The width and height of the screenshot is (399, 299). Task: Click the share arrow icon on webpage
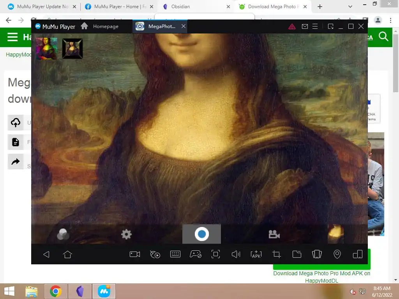click(x=16, y=162)
